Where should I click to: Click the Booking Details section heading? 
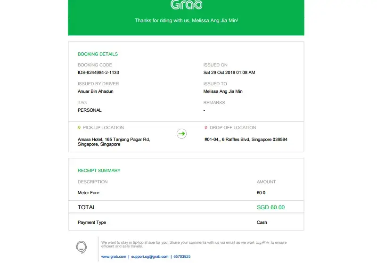coord(98,54)
